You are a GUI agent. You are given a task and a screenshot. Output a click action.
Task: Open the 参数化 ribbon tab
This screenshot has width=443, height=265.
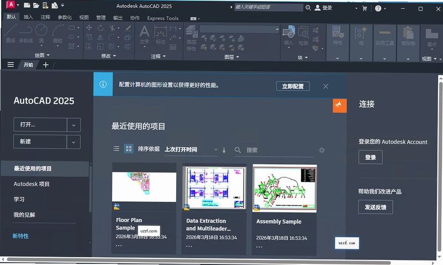point(65,18)
